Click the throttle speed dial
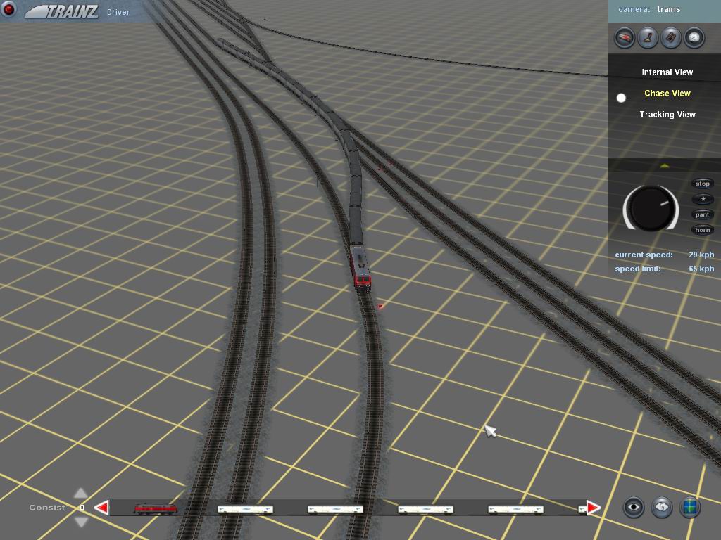 pyautogui.click(x=651, y=208)
